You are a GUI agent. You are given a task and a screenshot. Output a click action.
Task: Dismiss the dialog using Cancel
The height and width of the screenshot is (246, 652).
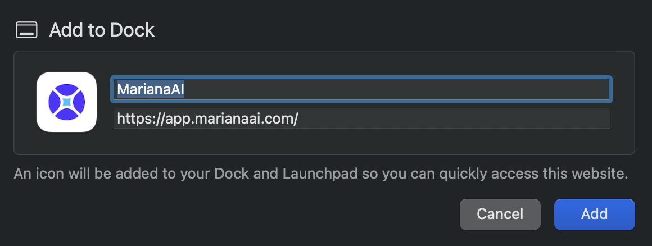(500, 214)
